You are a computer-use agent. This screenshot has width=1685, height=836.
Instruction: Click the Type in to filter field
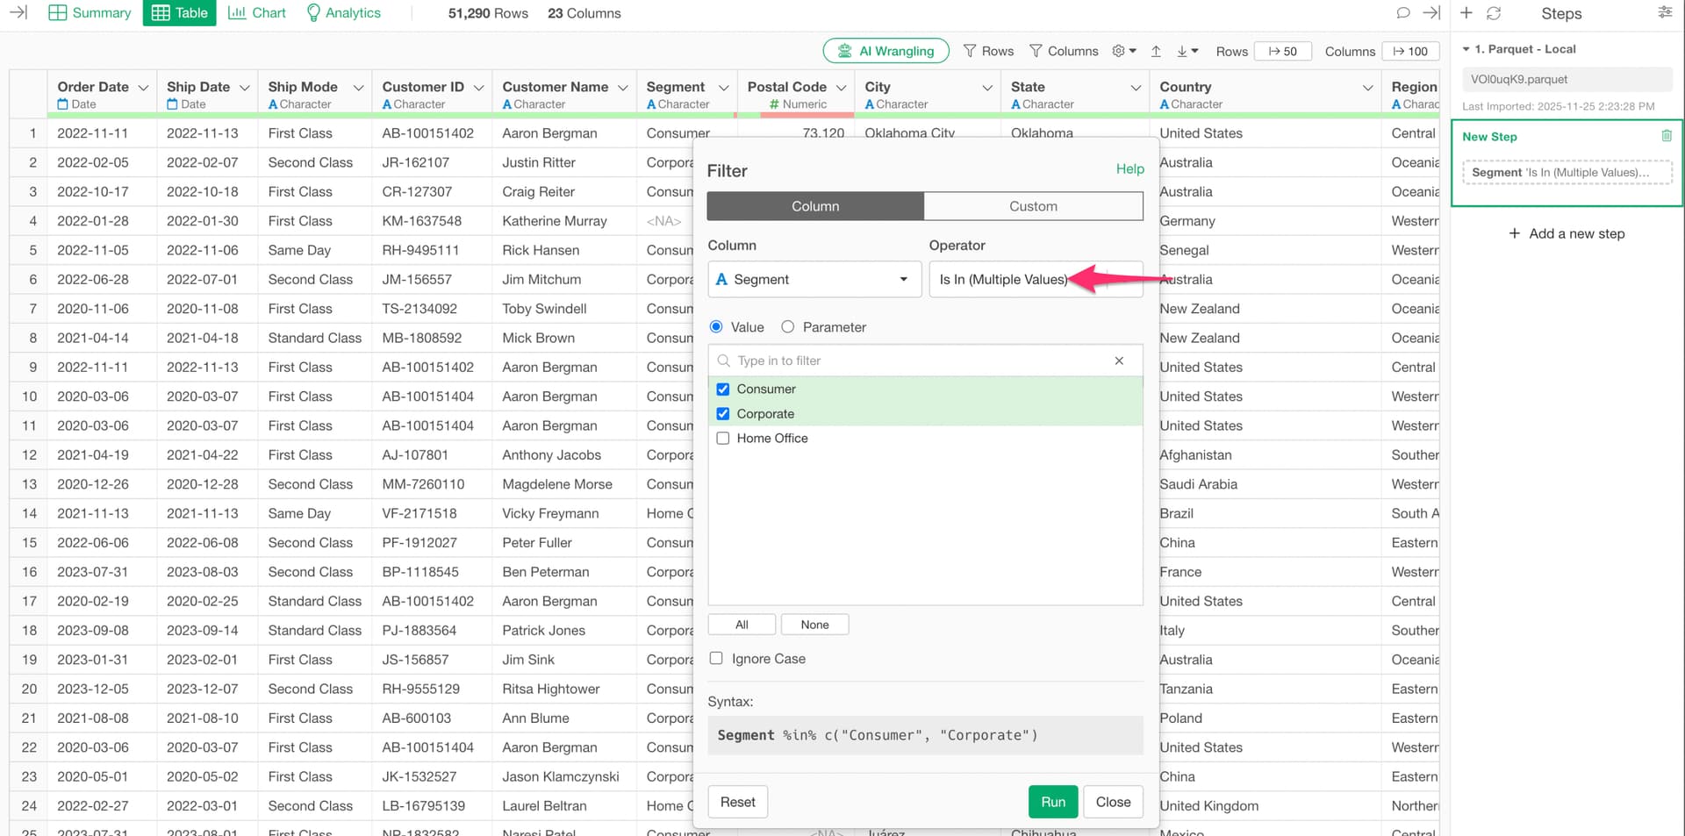pos(921,361)
